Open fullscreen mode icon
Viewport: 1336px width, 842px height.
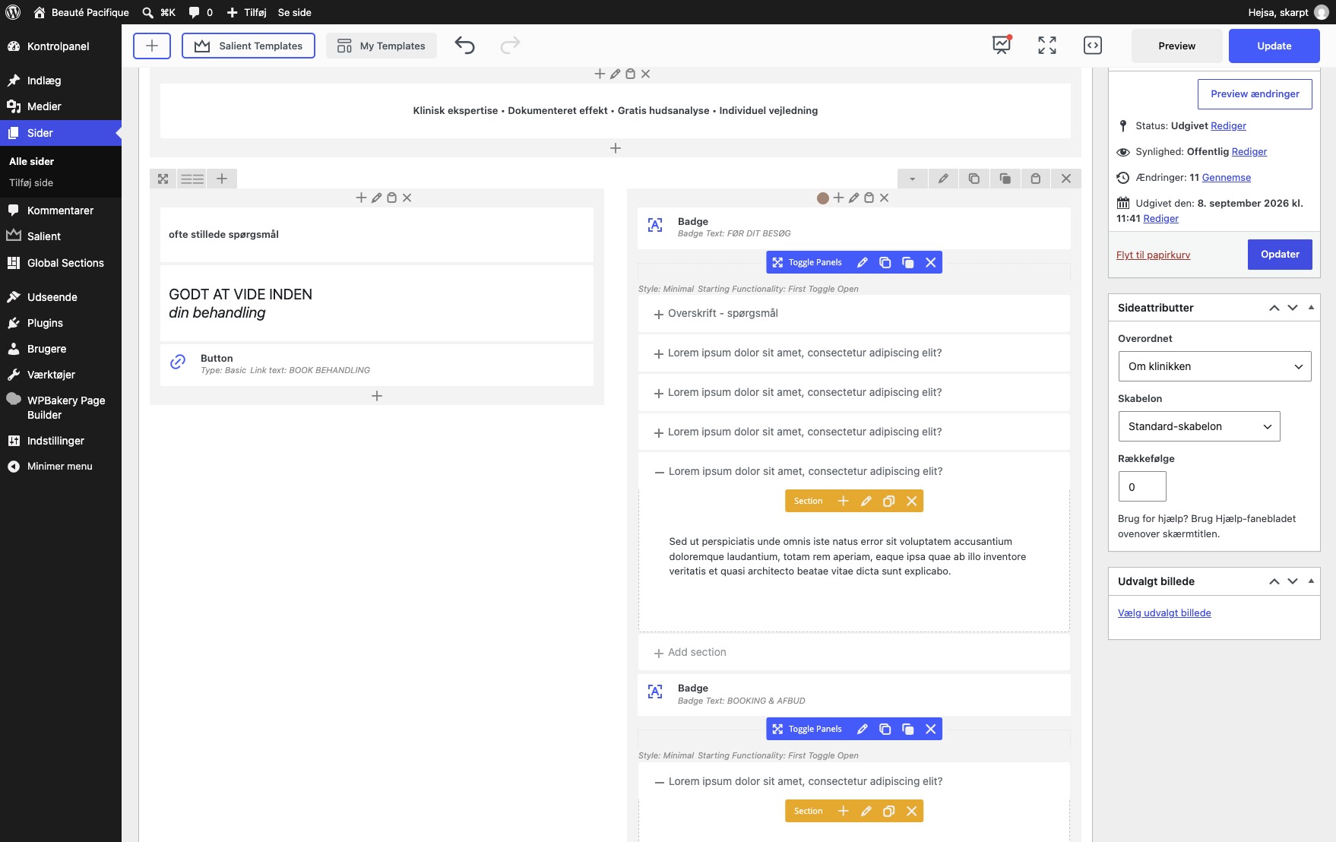(1047, 46)
